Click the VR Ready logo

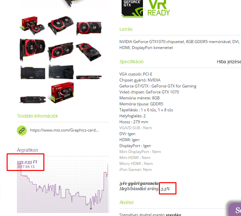tap(159, 8)
